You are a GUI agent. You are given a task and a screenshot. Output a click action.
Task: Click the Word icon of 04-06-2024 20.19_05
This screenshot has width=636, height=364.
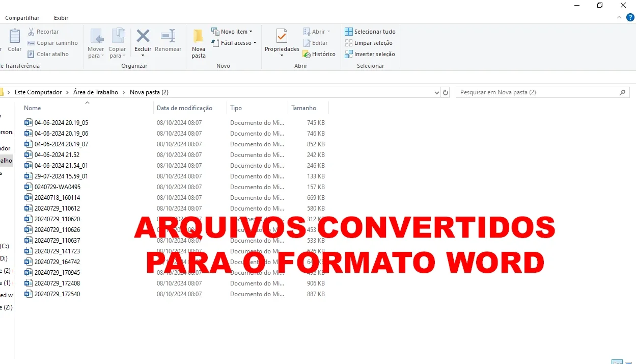coord(29,123)
